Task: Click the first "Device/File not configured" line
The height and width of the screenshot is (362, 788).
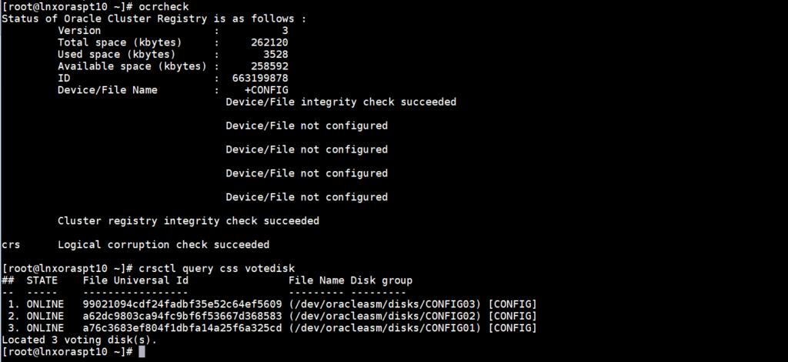Action: 306,126
